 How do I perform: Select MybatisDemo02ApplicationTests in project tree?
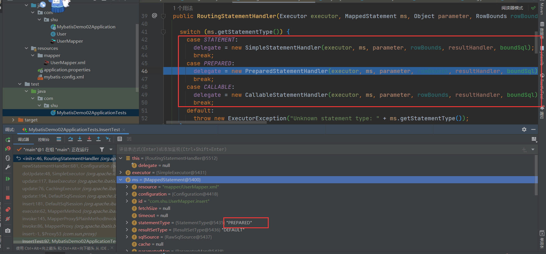click(x=91, y=113)
